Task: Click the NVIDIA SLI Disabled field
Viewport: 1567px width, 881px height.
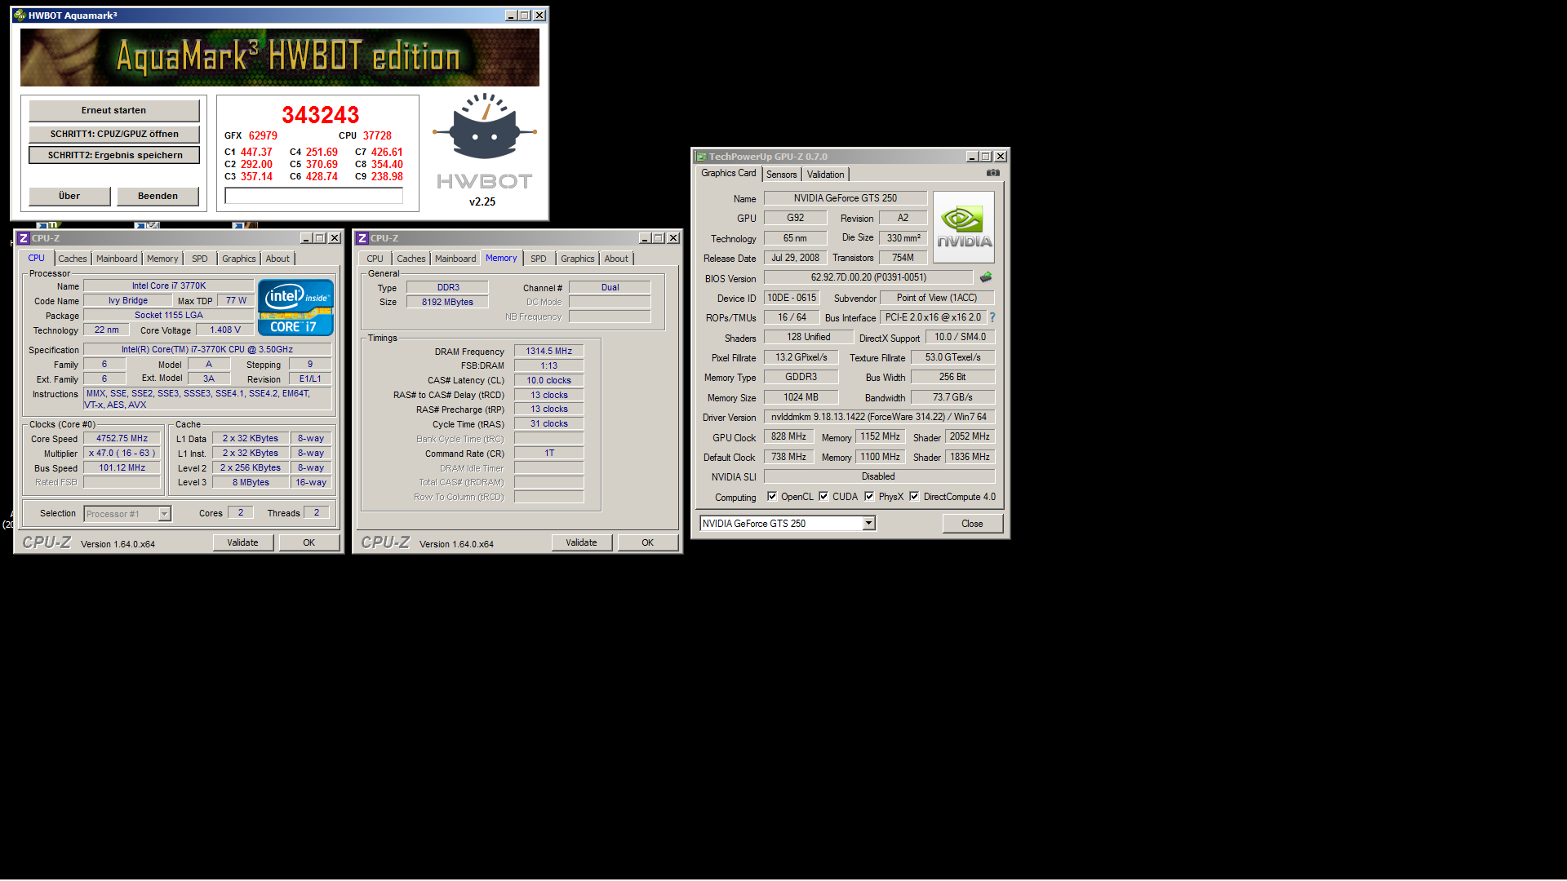Action: pyautogui.click(x=879, y=476)
